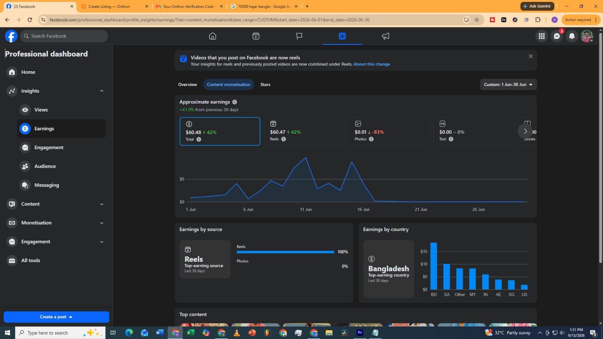
Task: Select the Photos $0.01 earnings card
Action: click(389, 131)
